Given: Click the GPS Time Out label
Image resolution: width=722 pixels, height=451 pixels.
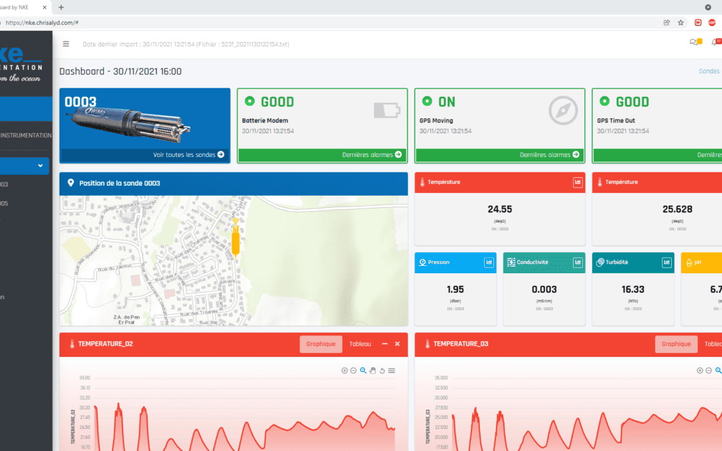Looking at the screenshot, I should (616, 120).
